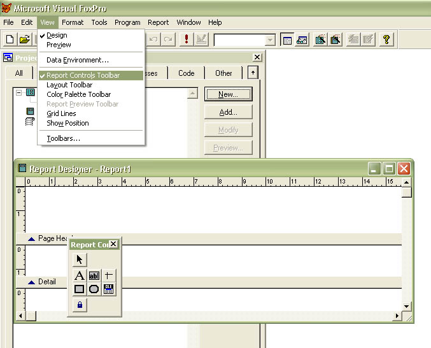Select the databases icon in project tree
Viewport: 431px width, 348px height.
pos(30,92)
